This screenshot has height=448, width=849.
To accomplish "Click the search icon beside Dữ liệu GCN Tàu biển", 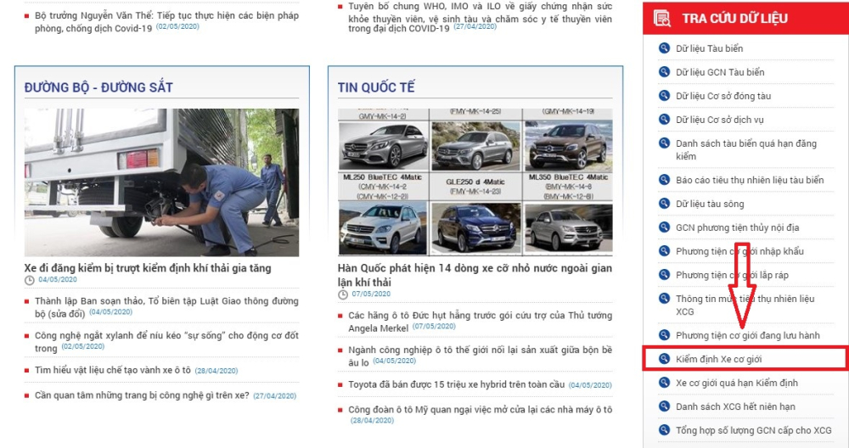I will 664,71.
